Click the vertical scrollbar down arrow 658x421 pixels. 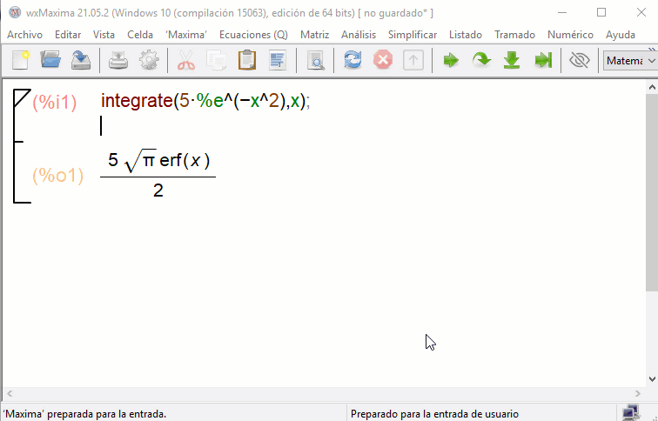[652, 379]
